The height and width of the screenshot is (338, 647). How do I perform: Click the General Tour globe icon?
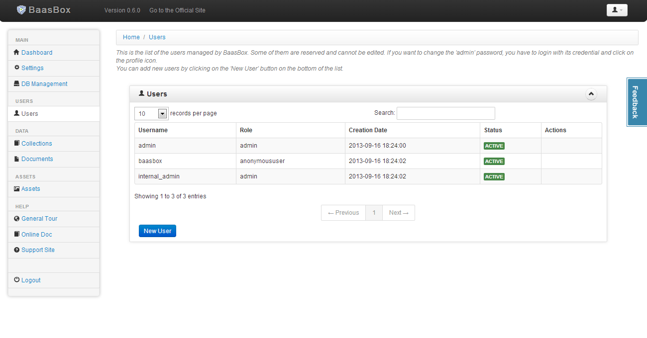point(16,218)
